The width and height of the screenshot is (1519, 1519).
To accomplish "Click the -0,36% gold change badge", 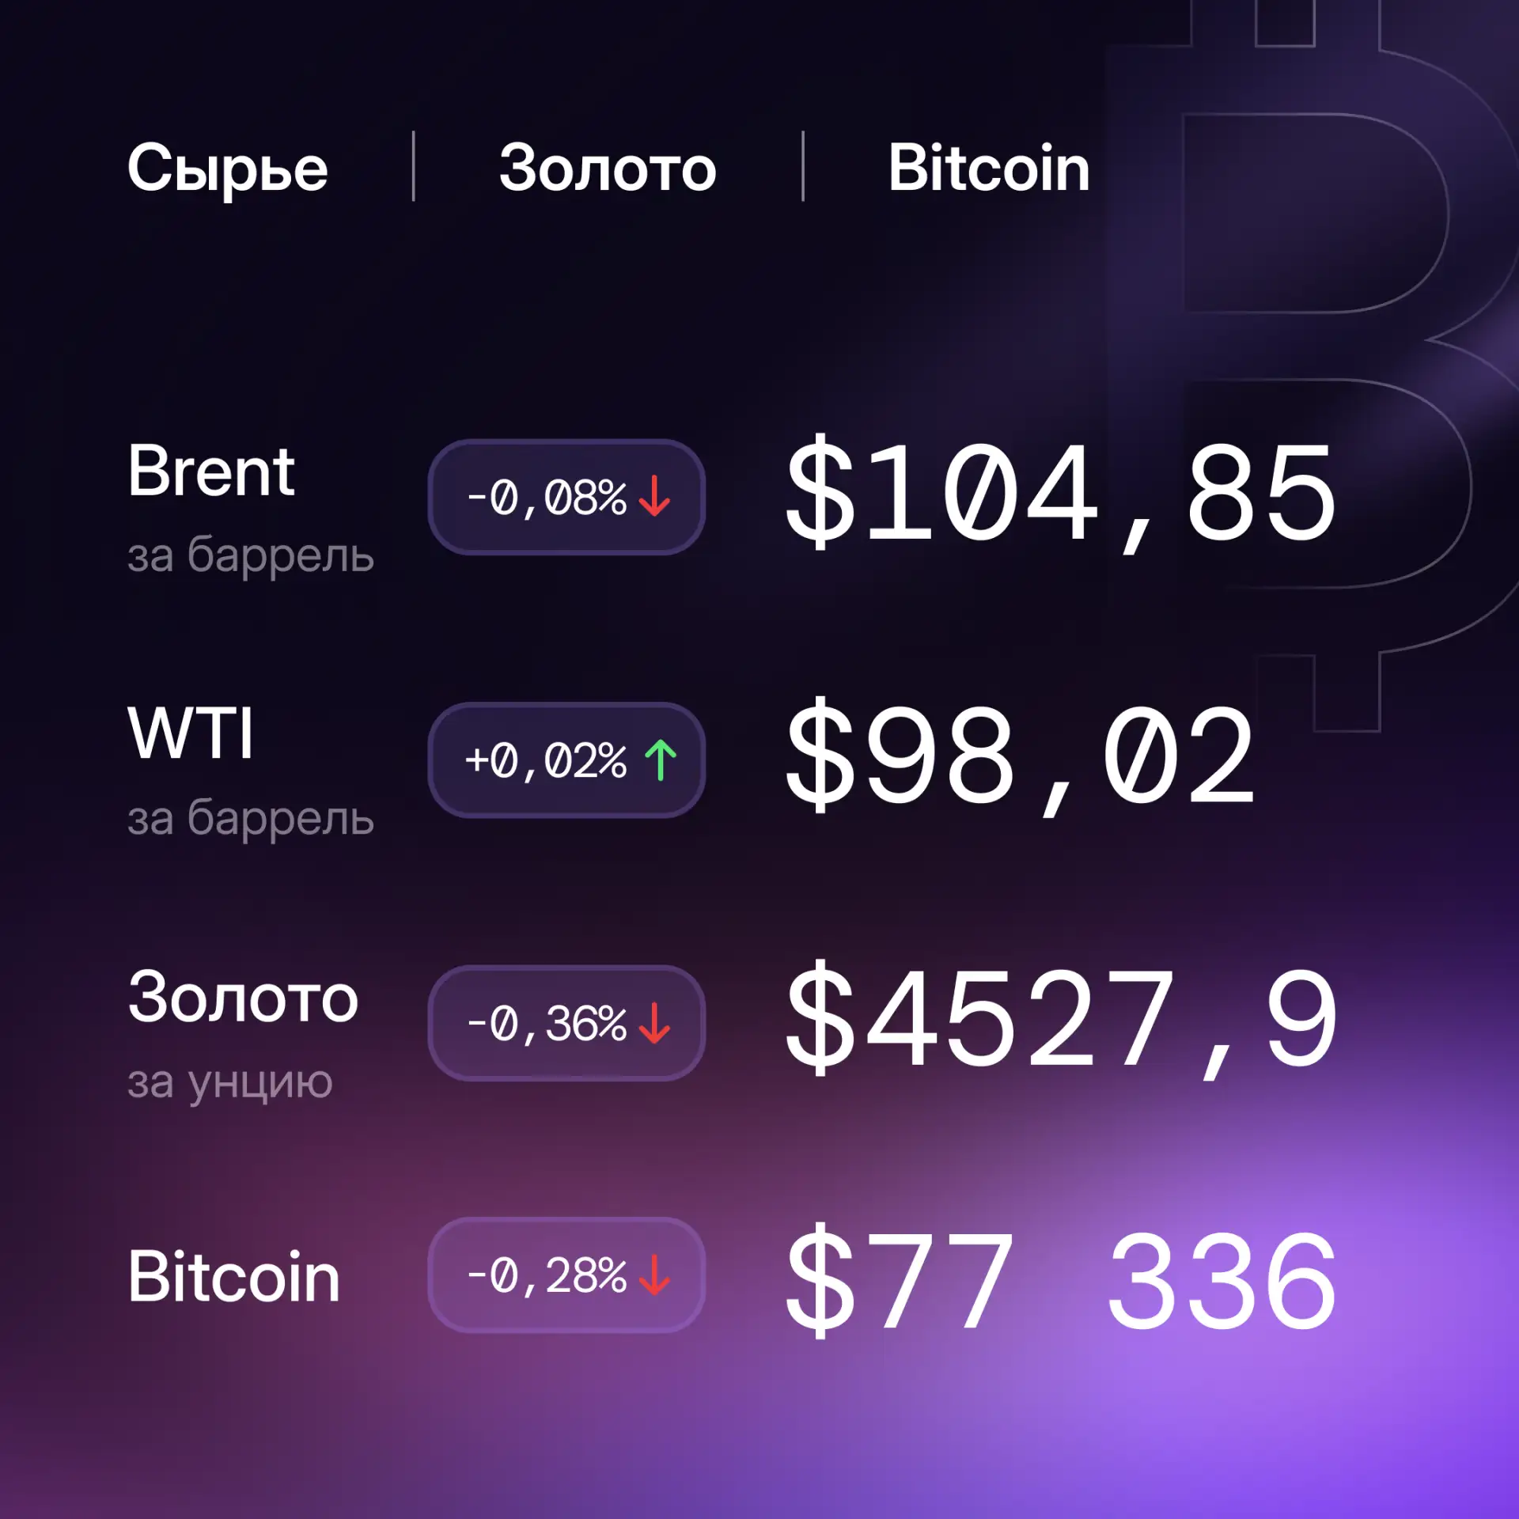I will pyautogui.click(x=566, y=1023).
